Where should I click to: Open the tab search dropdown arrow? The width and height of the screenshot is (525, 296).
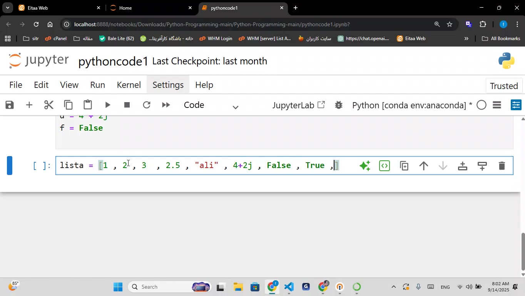[x=7, y=8]
